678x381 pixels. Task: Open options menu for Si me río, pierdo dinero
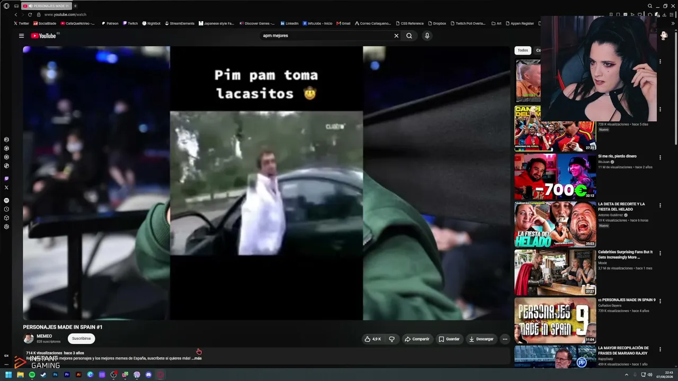tap(660, 157)
